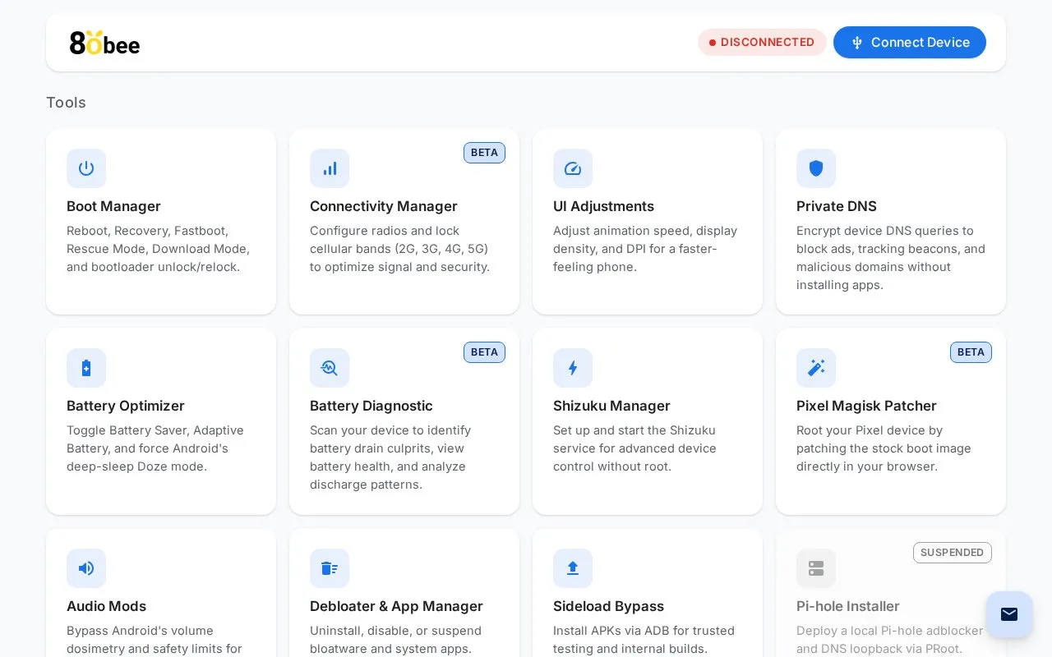Open Boot Manager power icon
Viewport: 1052px width, 657px height.
coord(86,168)
